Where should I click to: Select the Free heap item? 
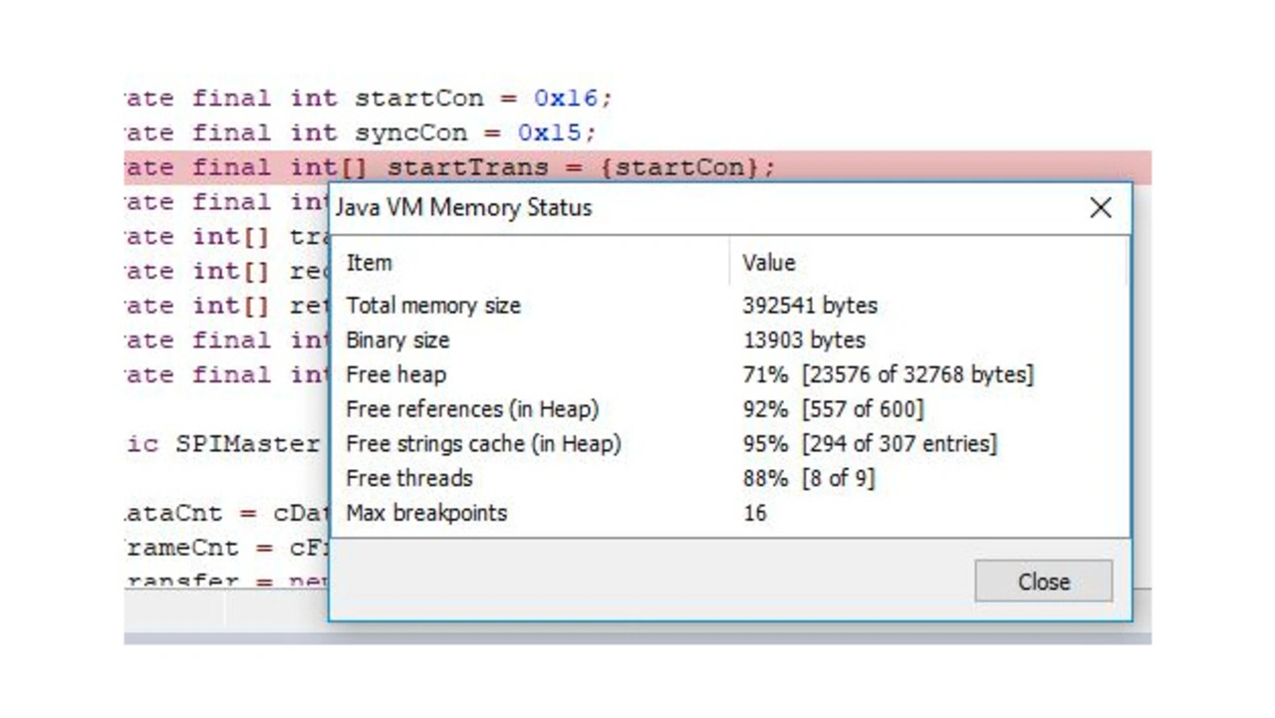point(395,375)
